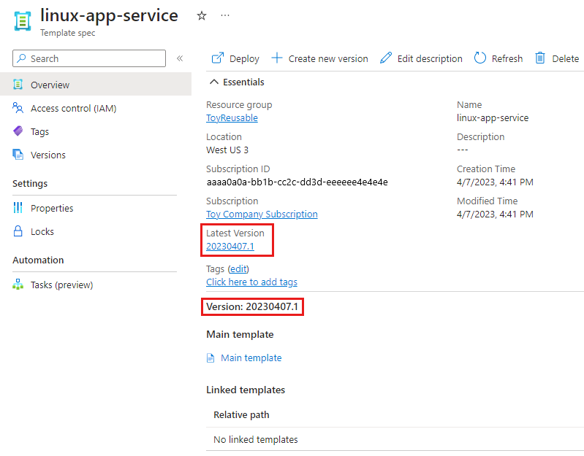
Task: Click the West US 3 location value
Action: (x=227, y=150)
